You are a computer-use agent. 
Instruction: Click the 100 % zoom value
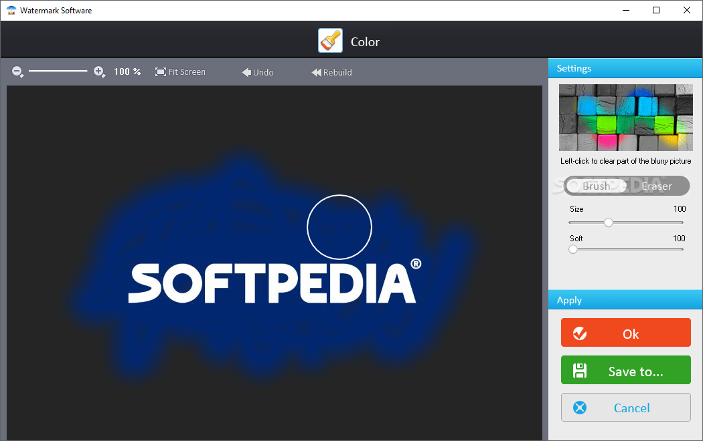click(x=127, y=71)
